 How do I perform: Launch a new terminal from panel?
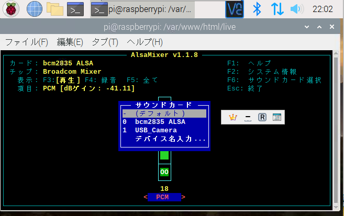tap(75, 9)
